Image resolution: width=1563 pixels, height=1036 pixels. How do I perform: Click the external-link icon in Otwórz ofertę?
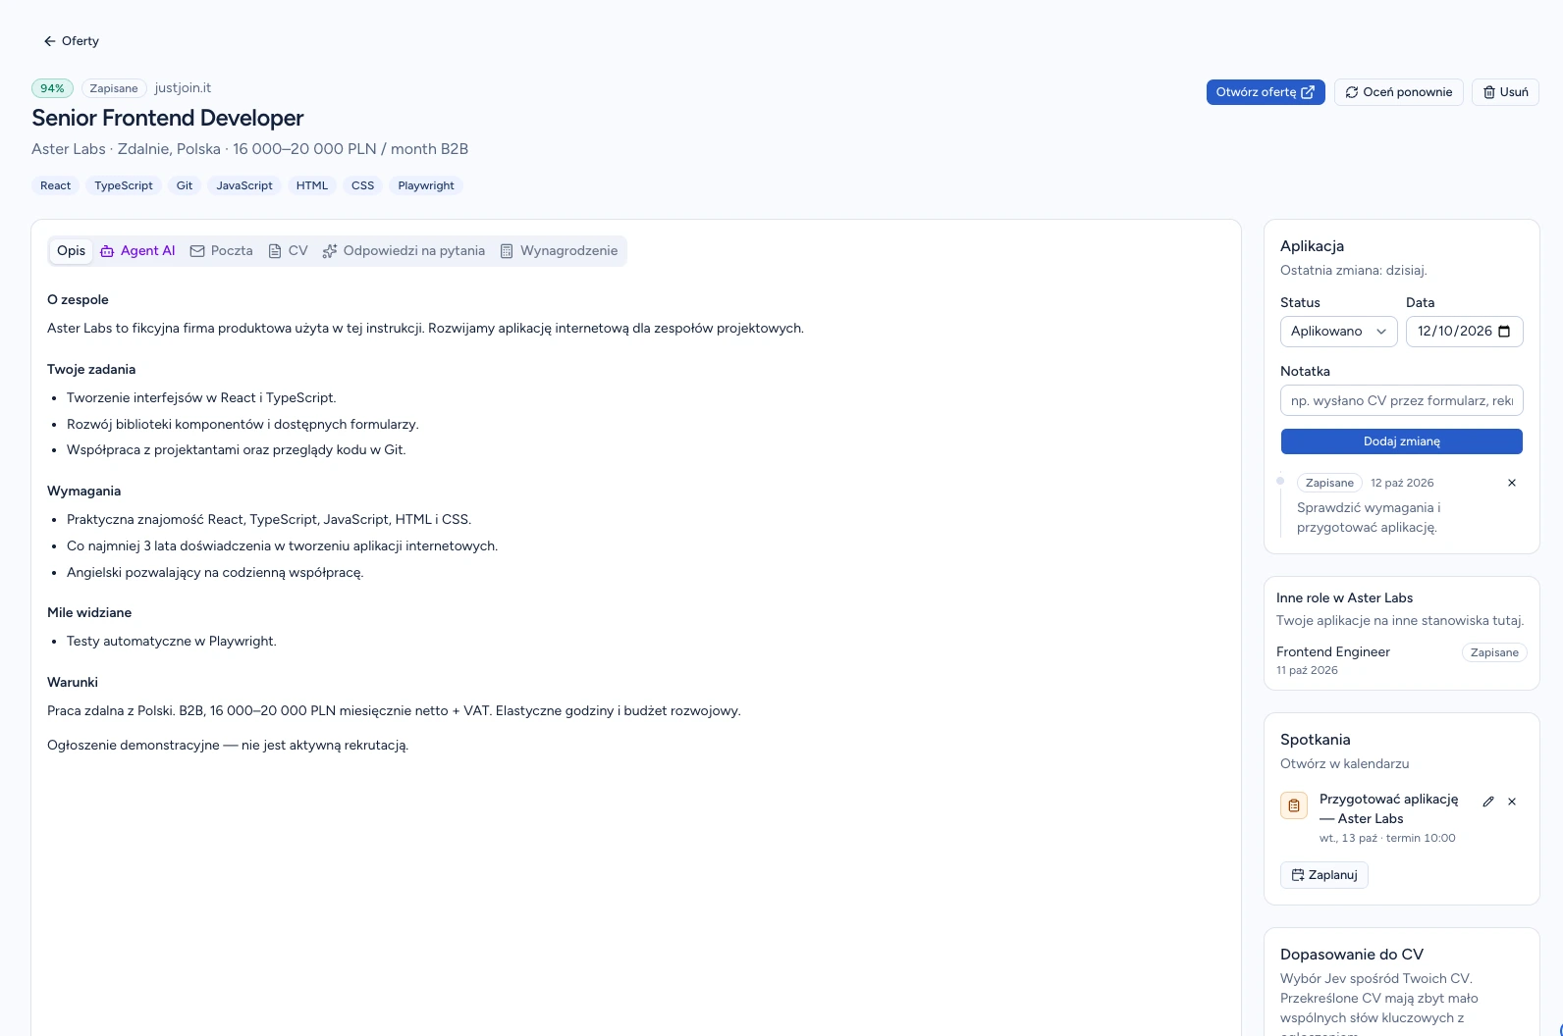(x=1308, y=92)
